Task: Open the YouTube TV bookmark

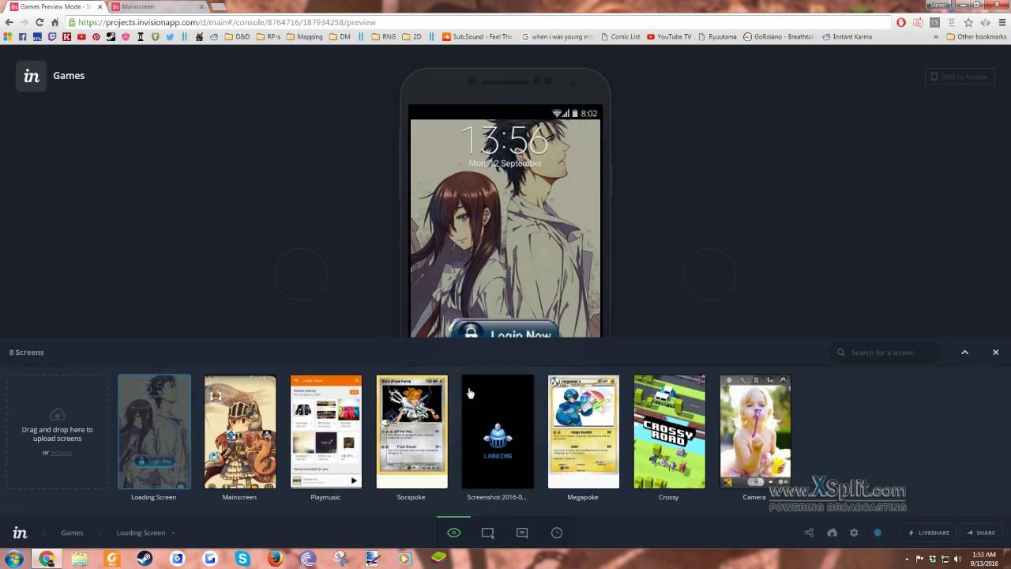Action: (669, 36)
